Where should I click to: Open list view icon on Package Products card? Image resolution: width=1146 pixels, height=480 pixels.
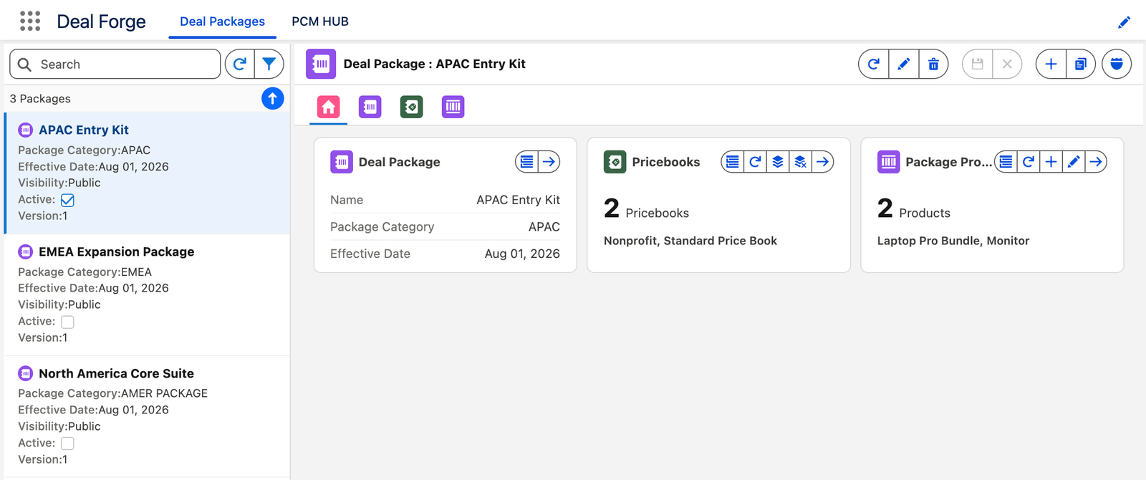pos(1006,162)
